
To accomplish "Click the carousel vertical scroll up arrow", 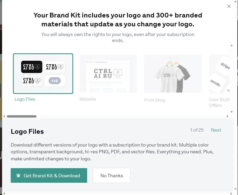I will click(x=231, y=45).
